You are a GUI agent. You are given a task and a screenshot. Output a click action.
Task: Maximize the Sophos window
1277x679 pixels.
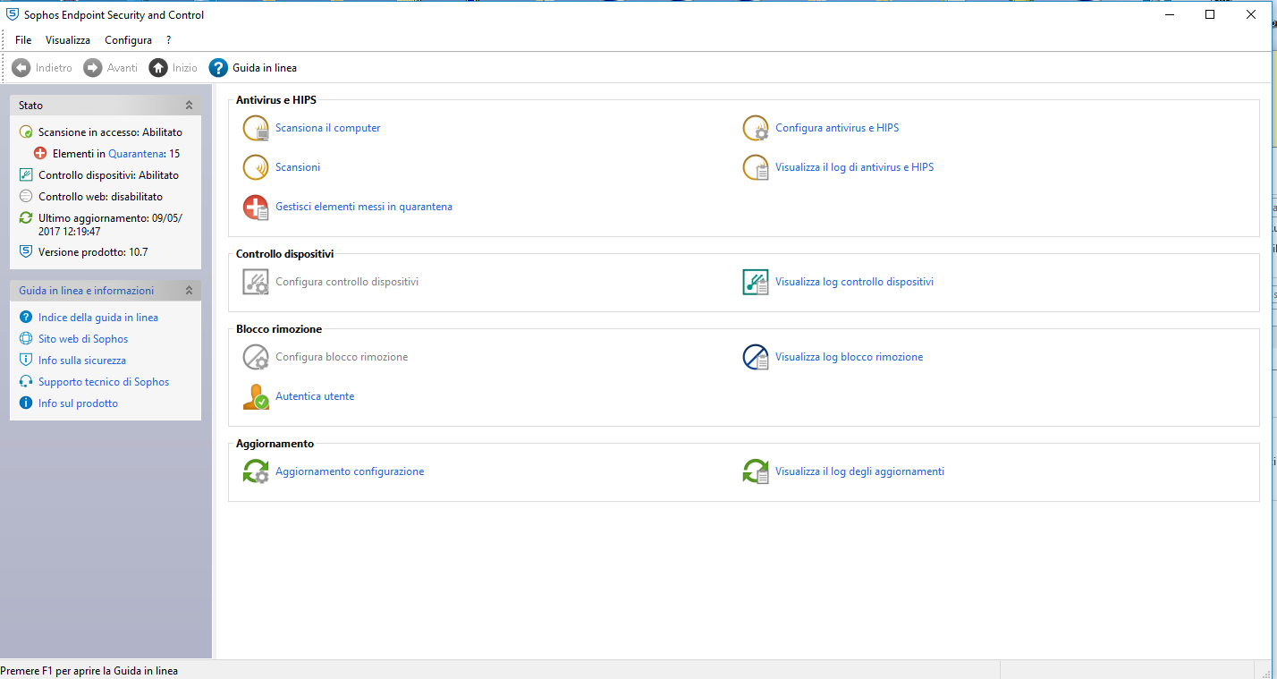click(x=1210, y=14)
